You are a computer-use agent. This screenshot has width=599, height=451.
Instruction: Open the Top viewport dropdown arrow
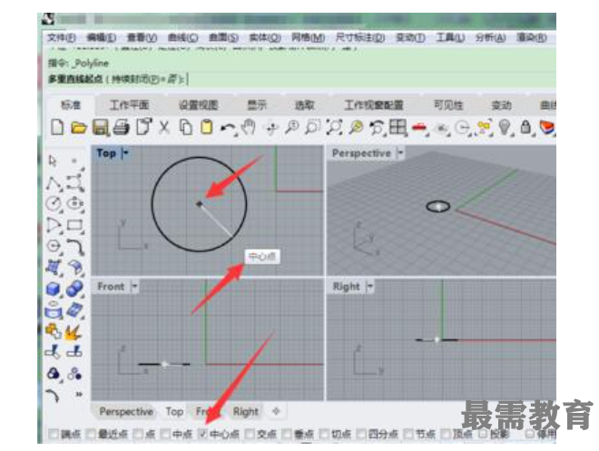(x=125, y=153)
